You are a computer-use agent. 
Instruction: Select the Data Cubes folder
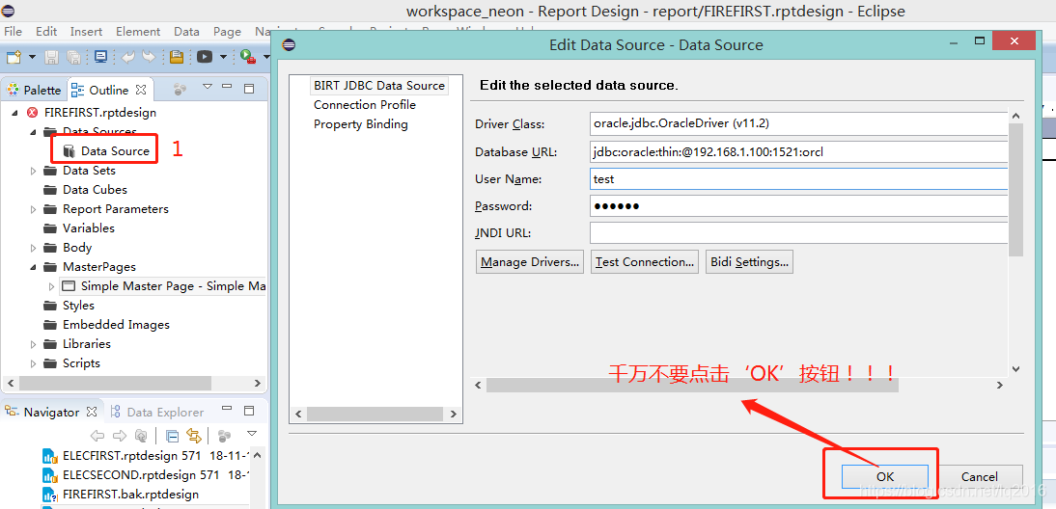95,190
